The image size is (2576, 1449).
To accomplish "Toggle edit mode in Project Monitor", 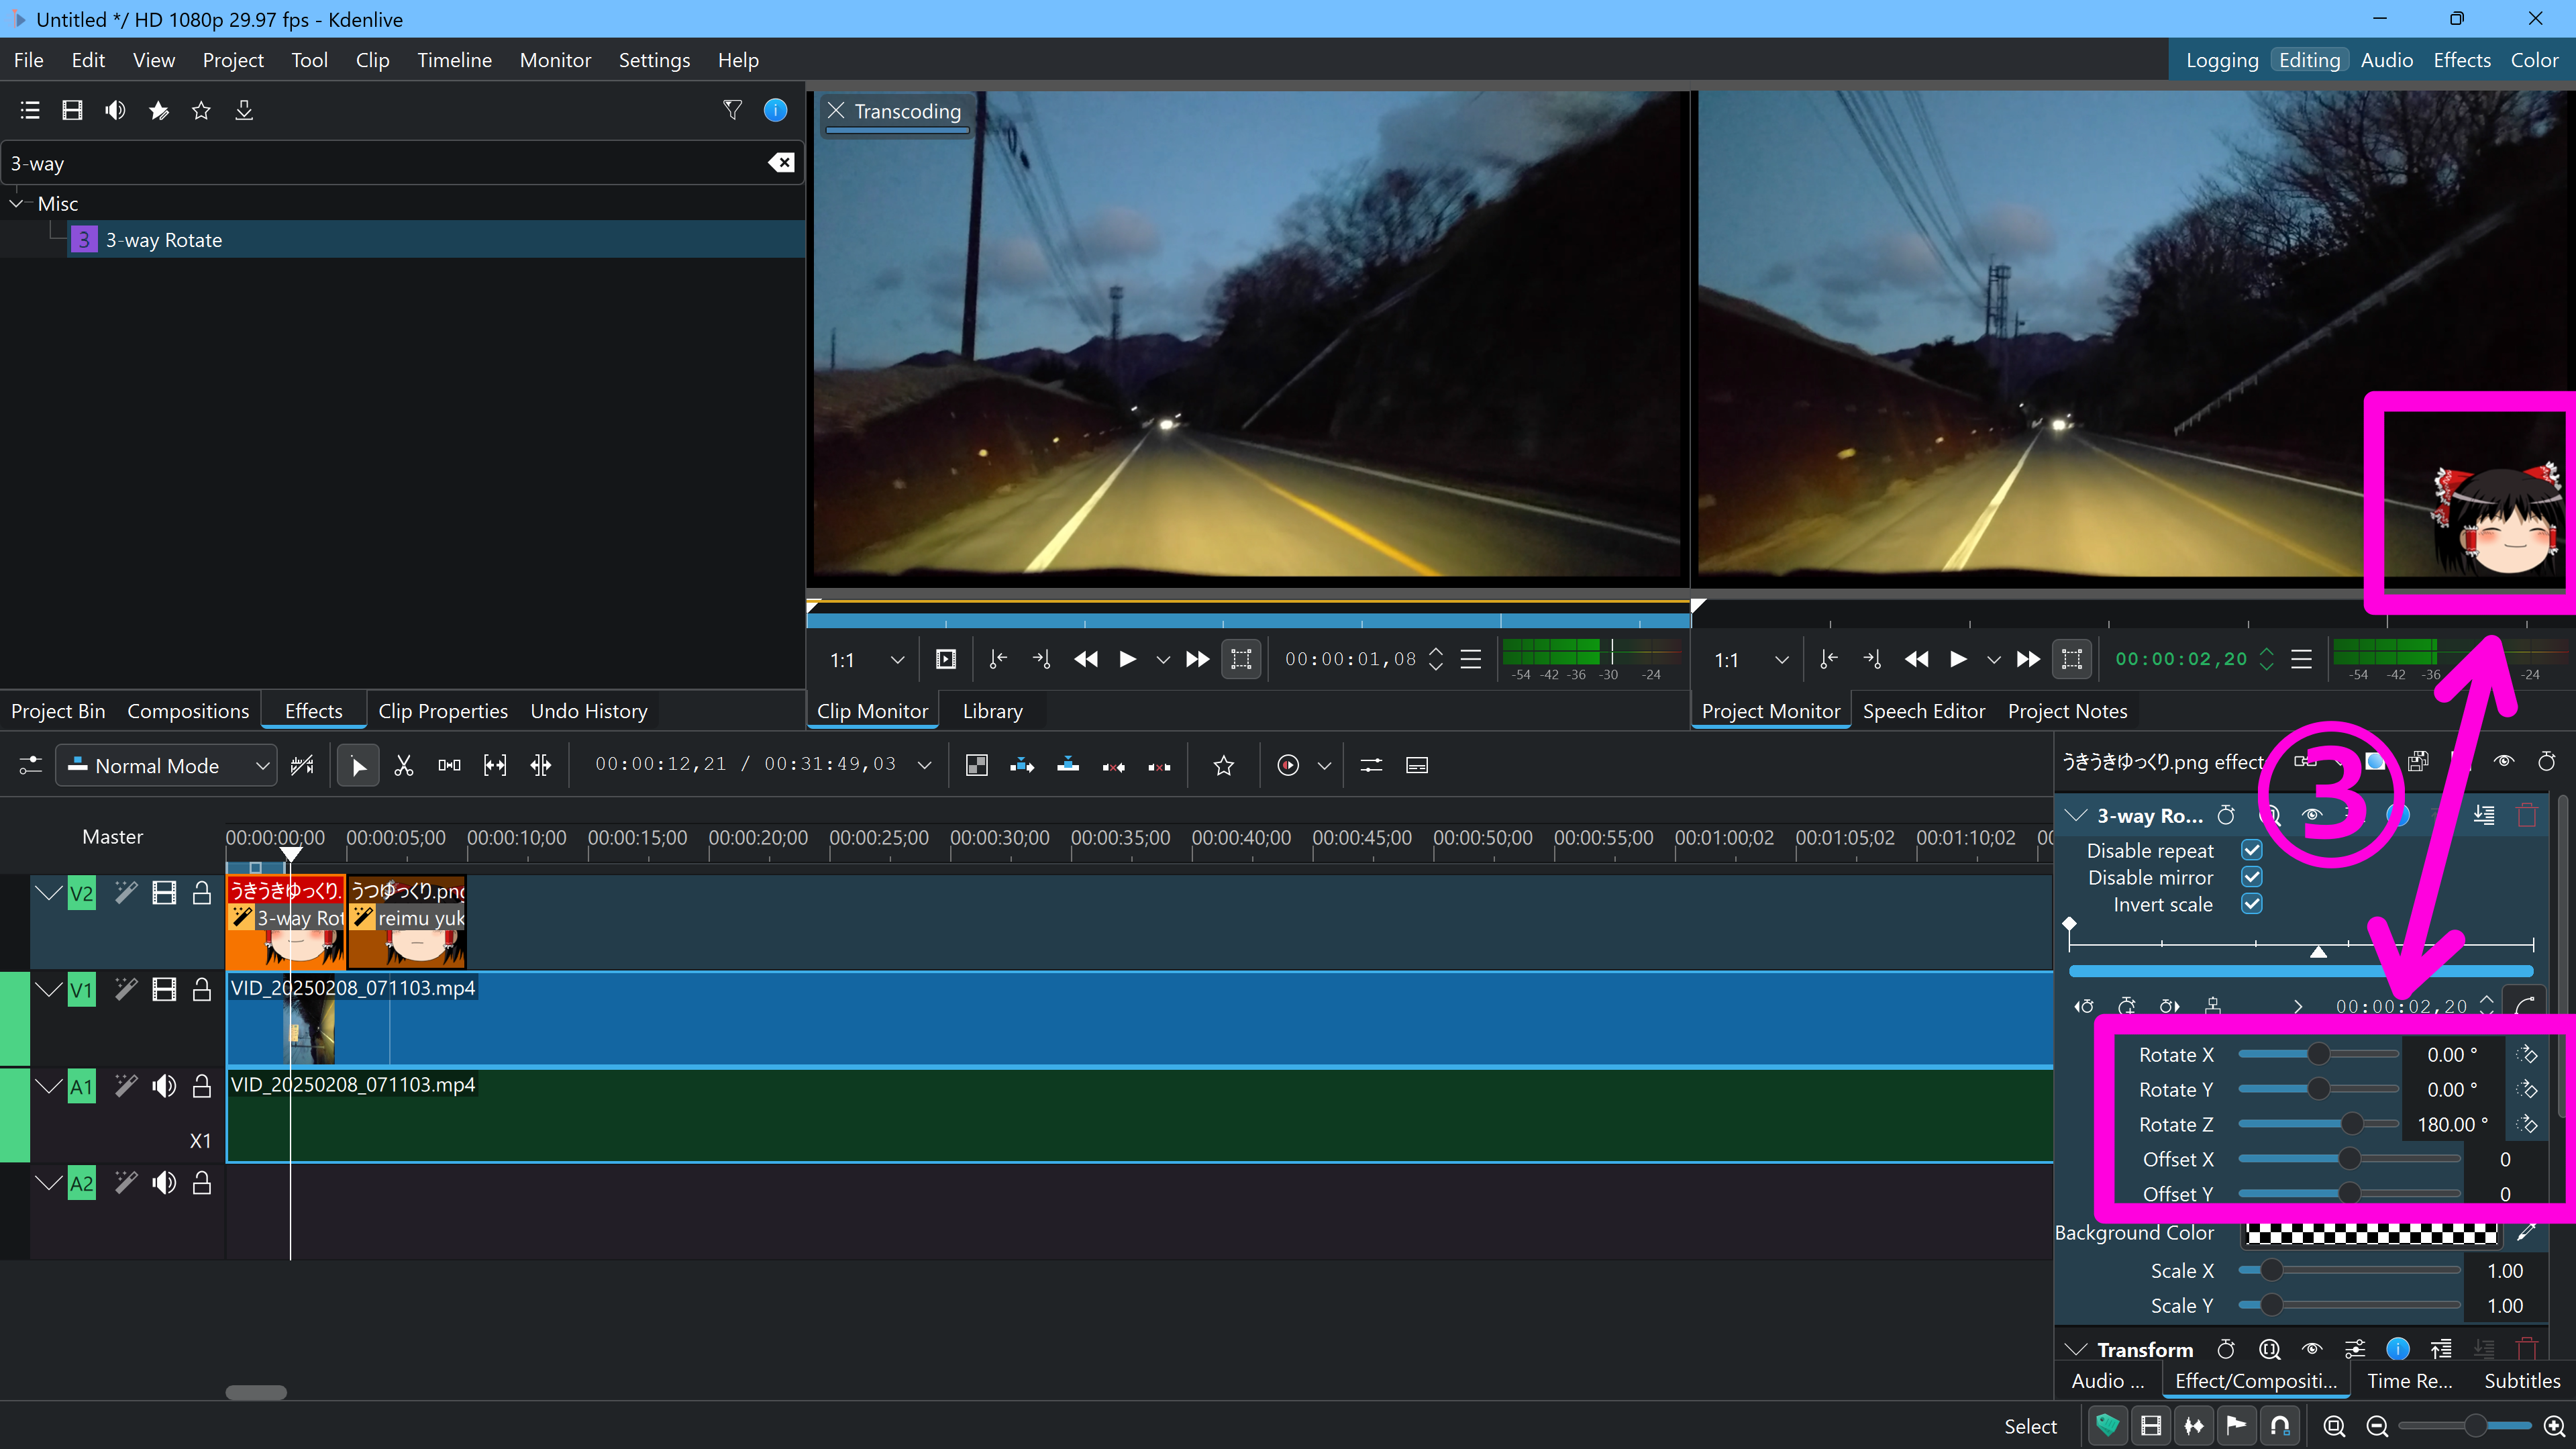I will coord(2072,659).
